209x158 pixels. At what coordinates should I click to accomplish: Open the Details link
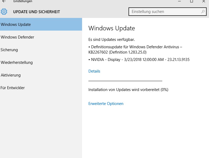point(94,71)
